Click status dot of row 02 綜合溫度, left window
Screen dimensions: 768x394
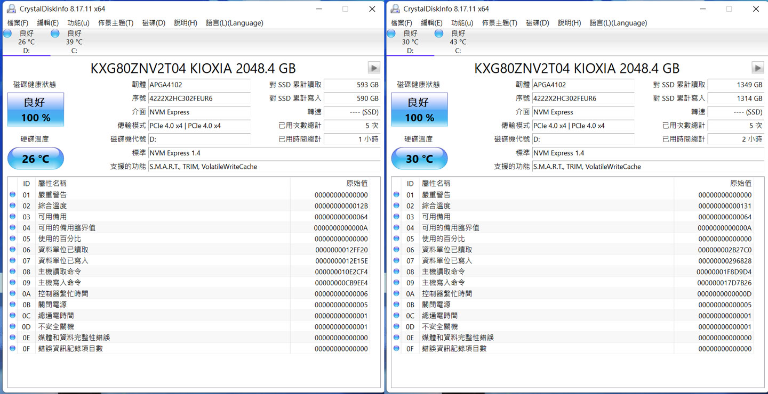point(13,206)
